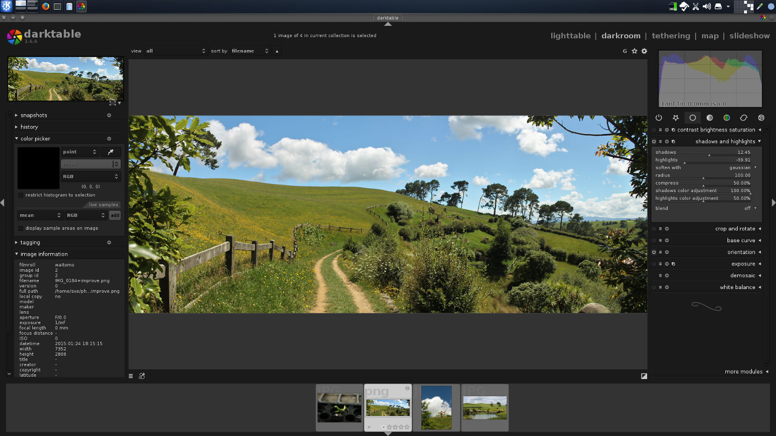Open global preferences gear icon
Screen dimensions: 776x436
[644, 51]
